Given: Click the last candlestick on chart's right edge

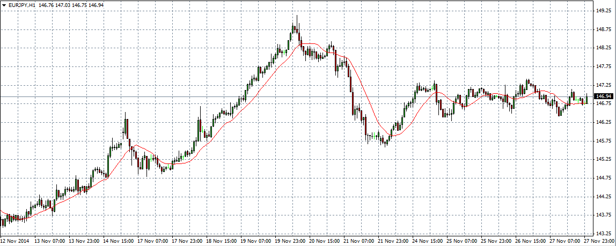Looking at the screenshot, I should click(587, 99).
